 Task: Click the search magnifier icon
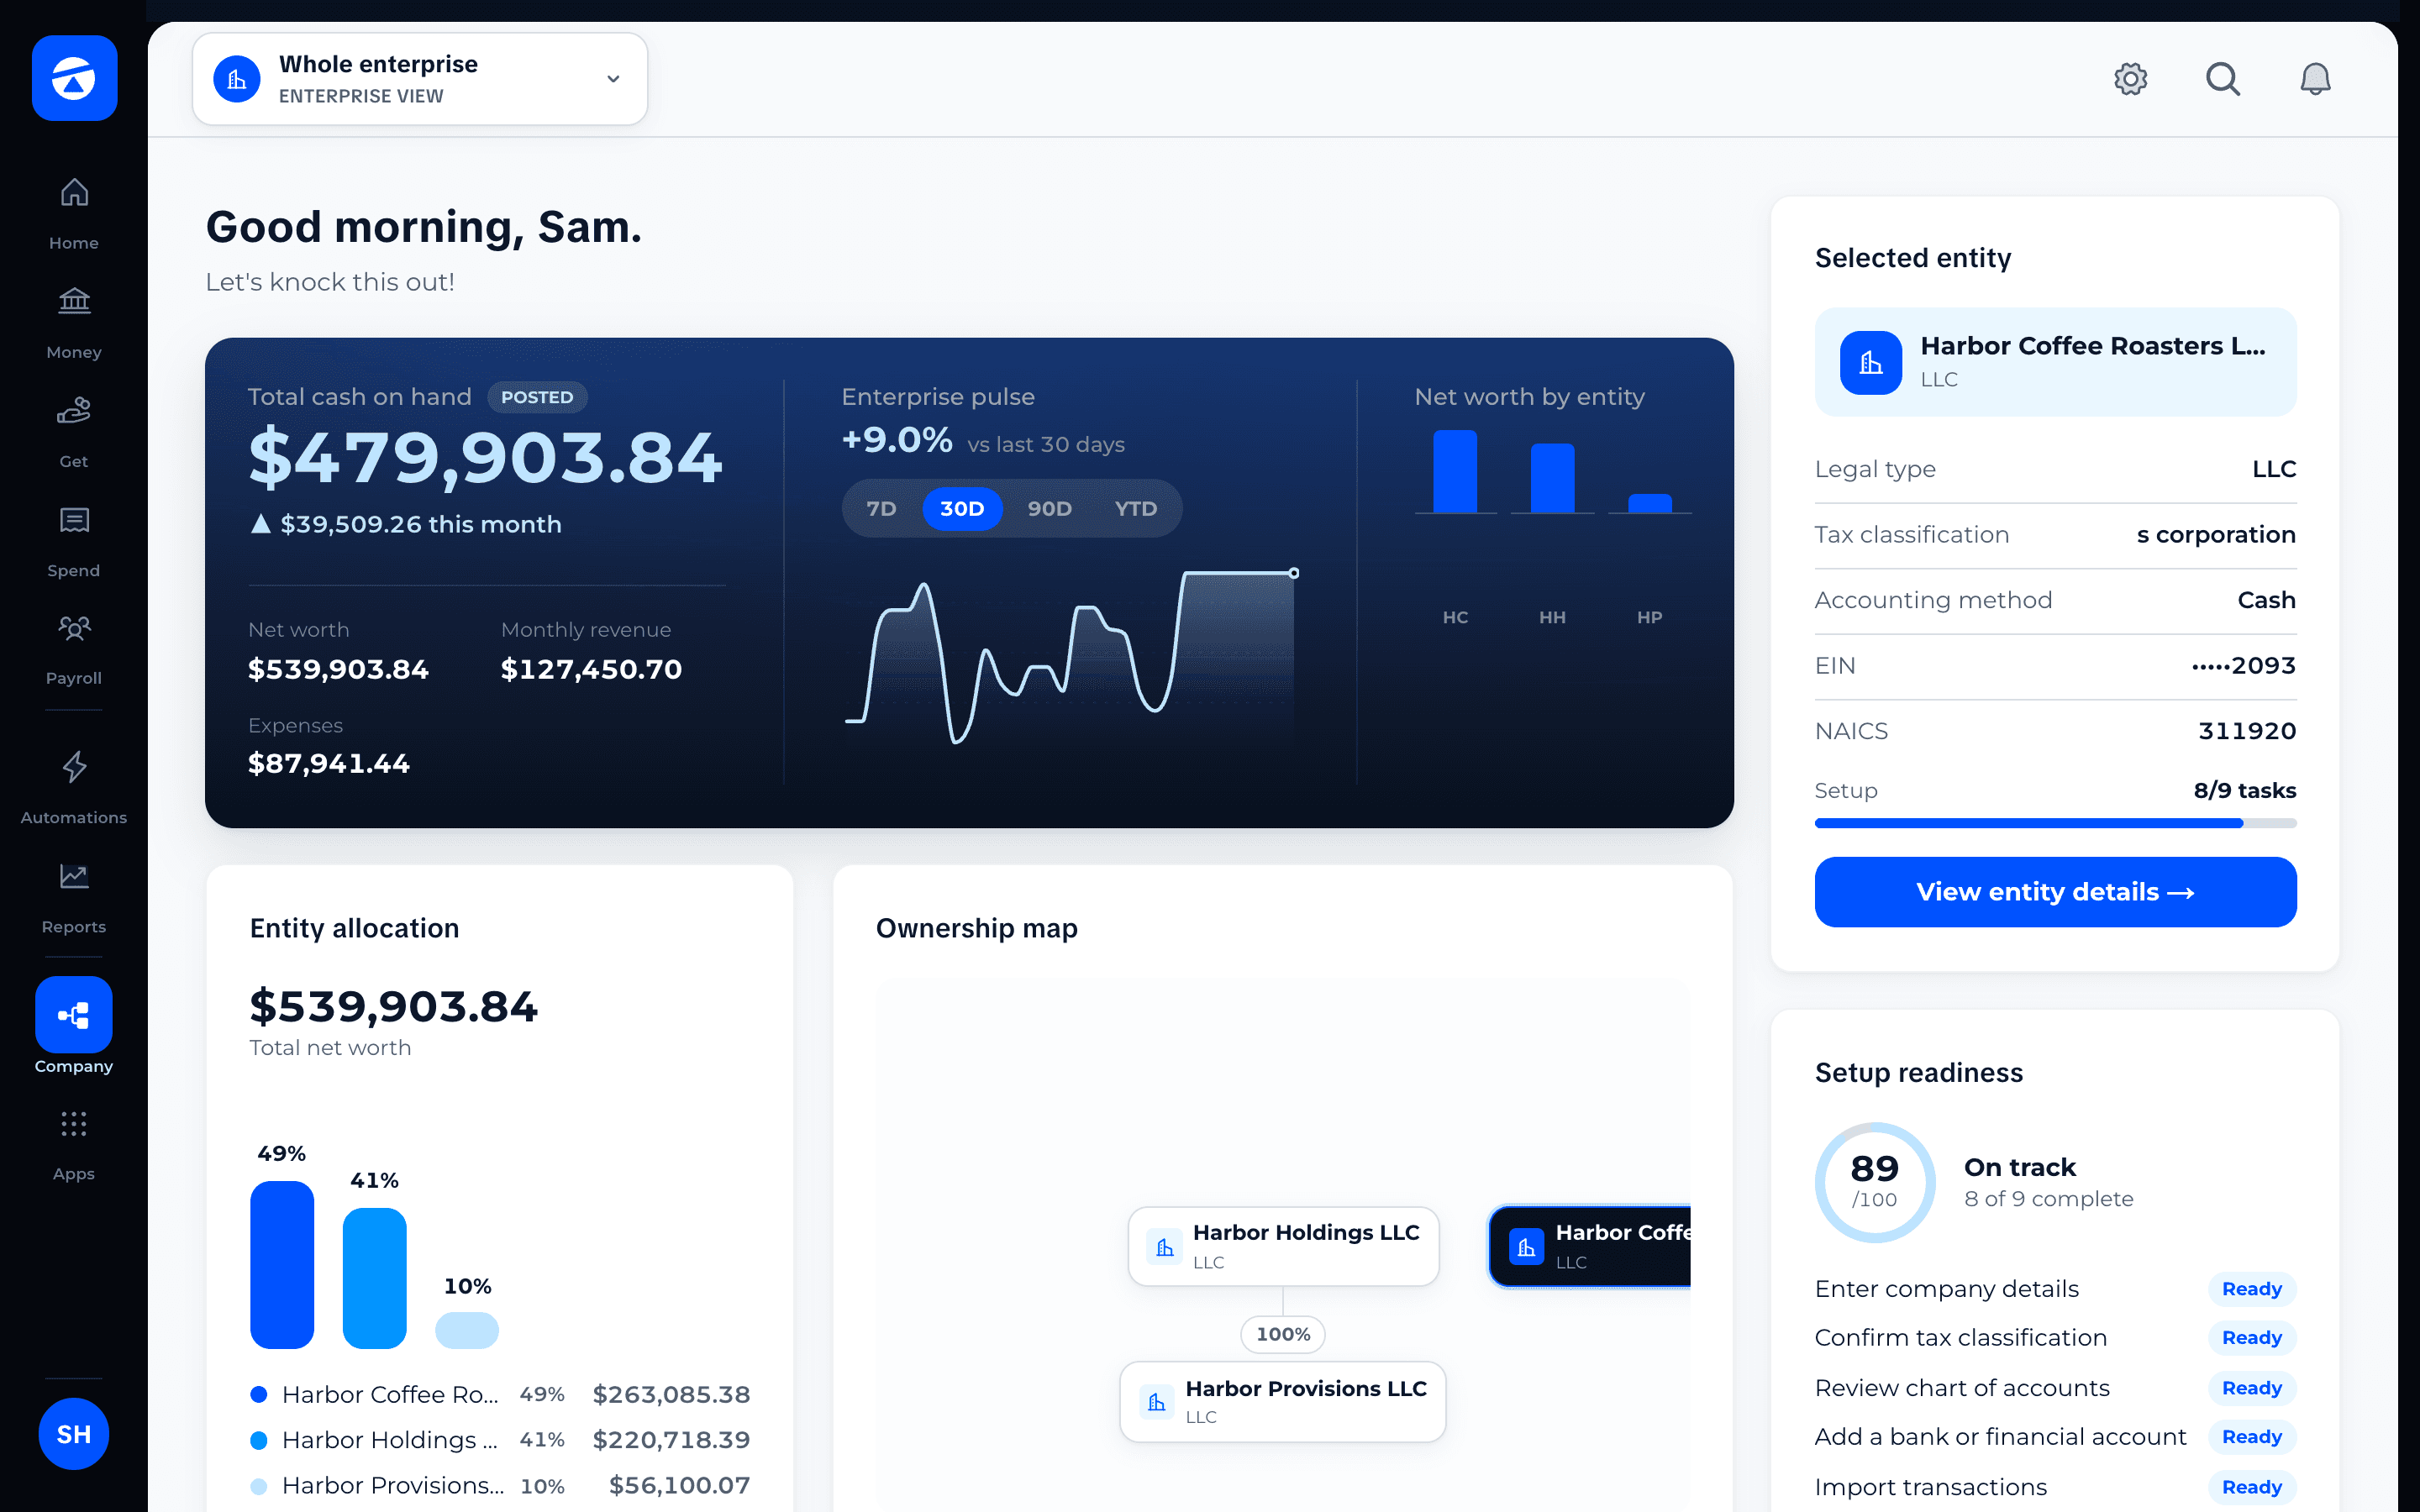[x=2223, y=78]
